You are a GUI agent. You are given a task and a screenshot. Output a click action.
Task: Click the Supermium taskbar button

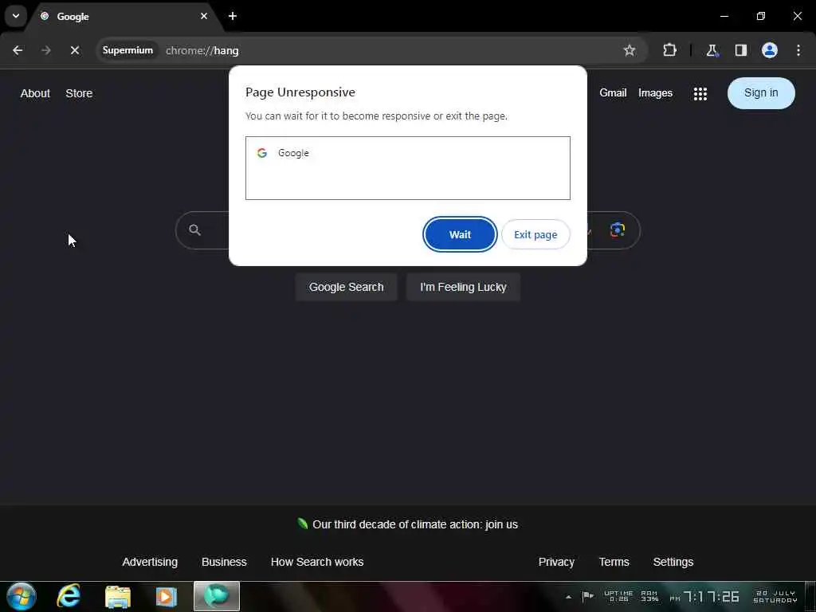point(217,596)
